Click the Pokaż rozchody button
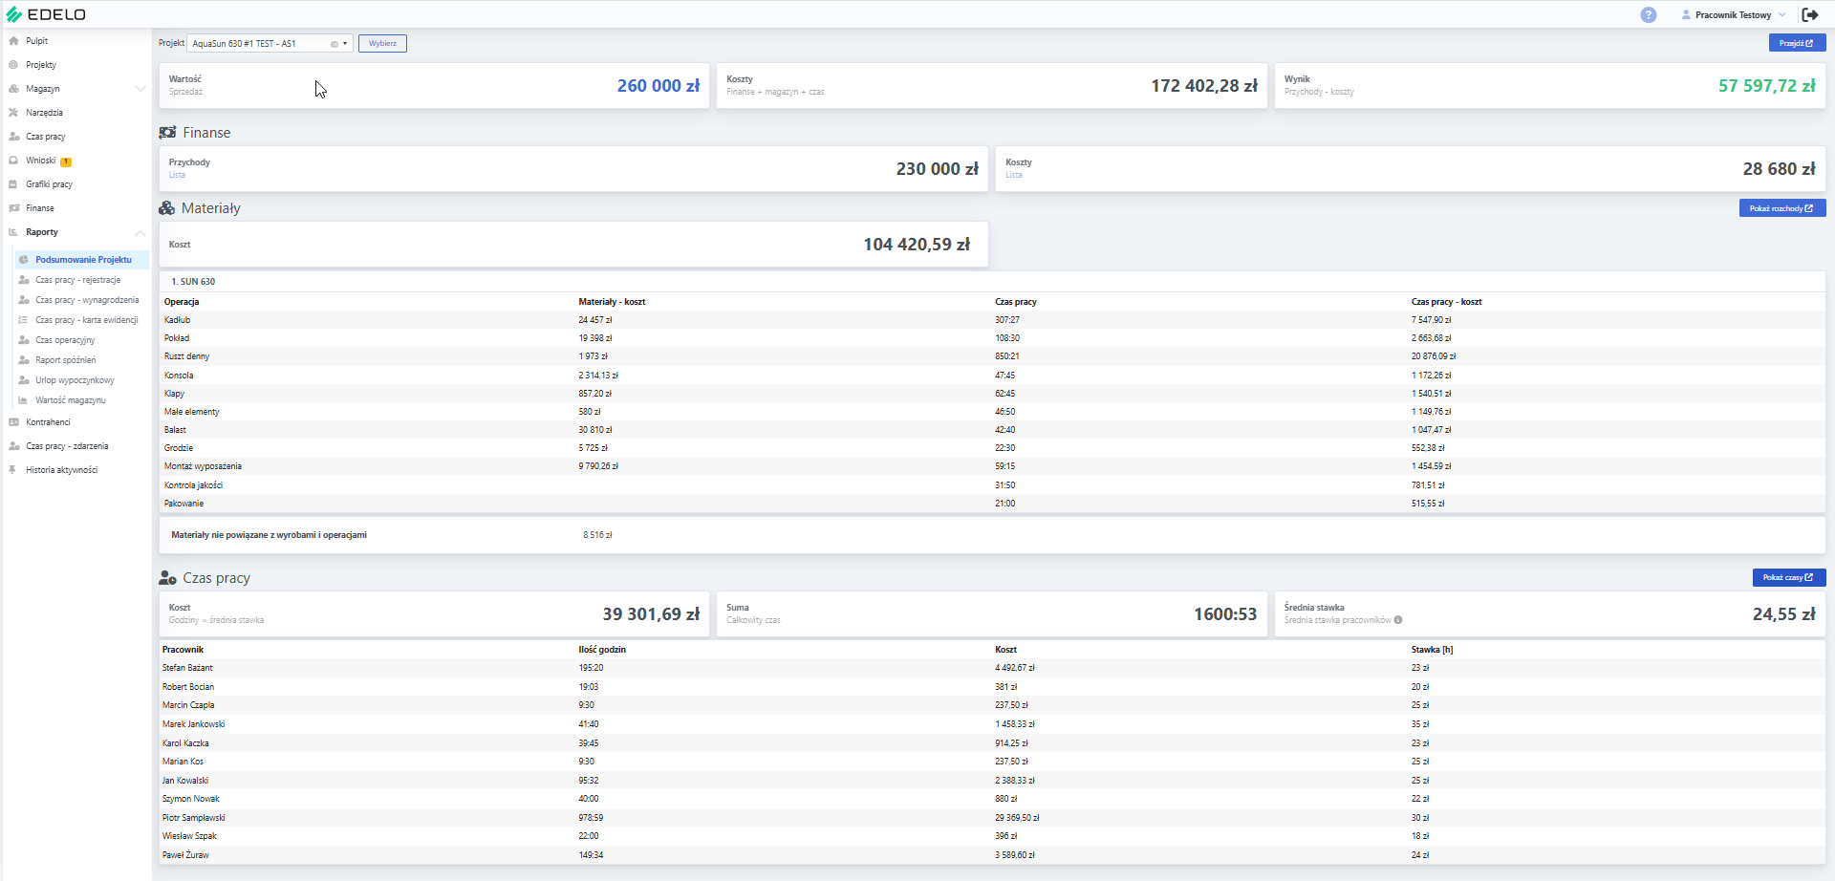The width and height of the screenshot is (1835, 881). tap(1781, 208)
